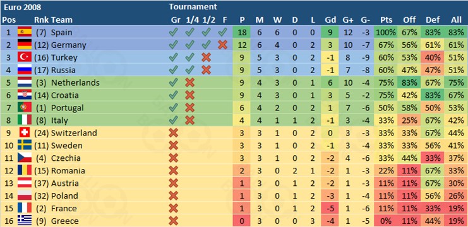Click the Pts column header
Image resolution: width=468 pixels, height=227 pixels.
tap(387, 20)
